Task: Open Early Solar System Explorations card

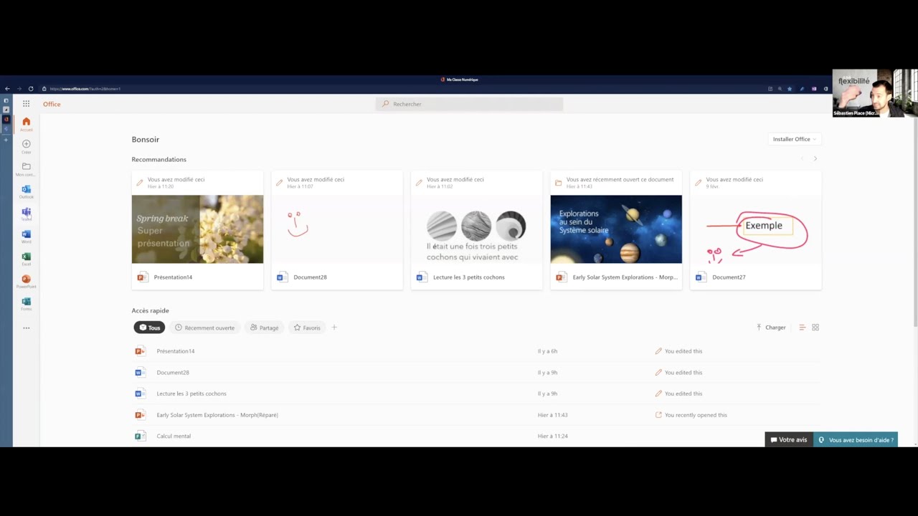Action: tap(616, 230)
